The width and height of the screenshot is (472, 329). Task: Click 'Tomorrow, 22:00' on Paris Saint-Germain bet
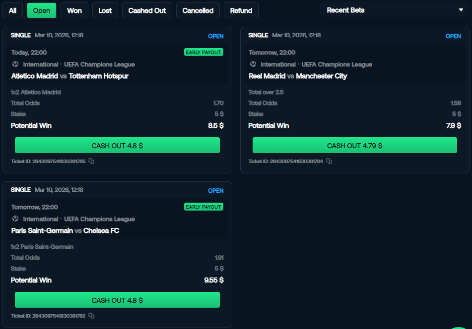coord(34,207)
